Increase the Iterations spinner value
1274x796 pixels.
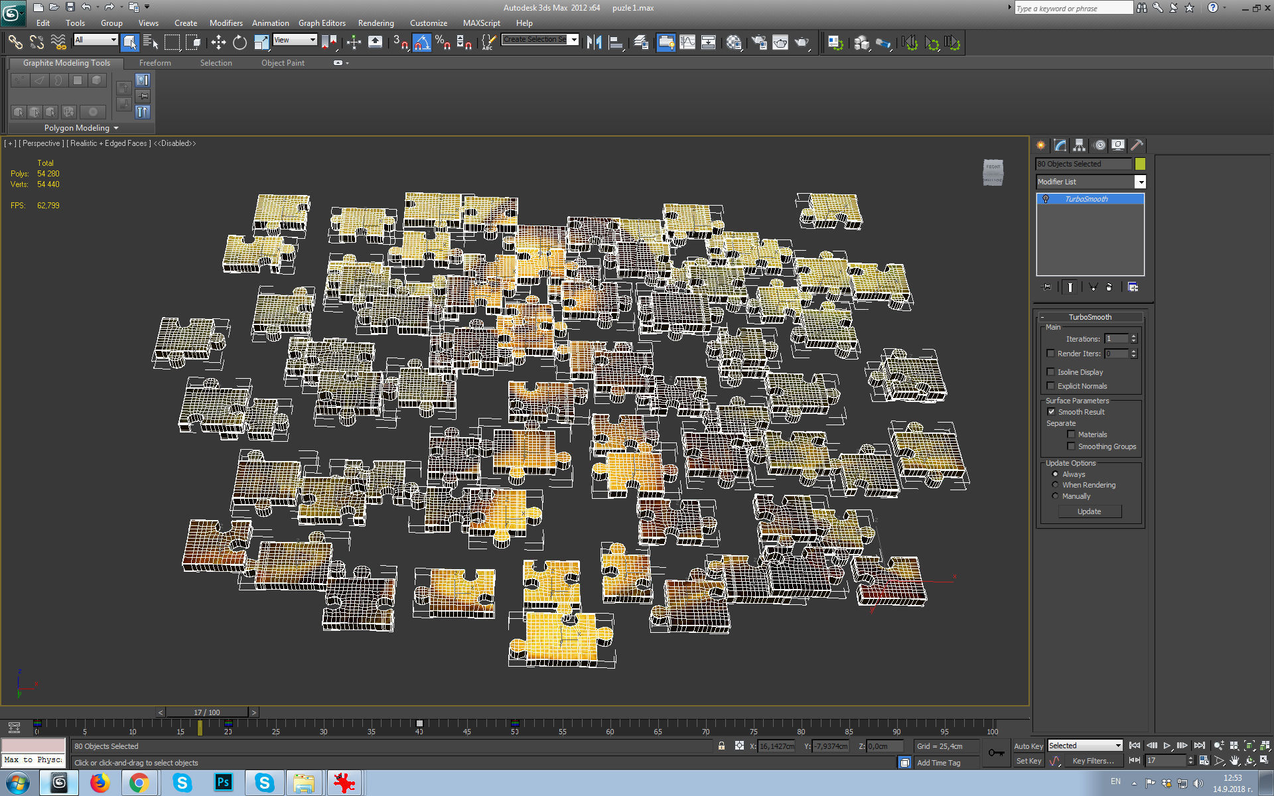tap(1133, 336)
